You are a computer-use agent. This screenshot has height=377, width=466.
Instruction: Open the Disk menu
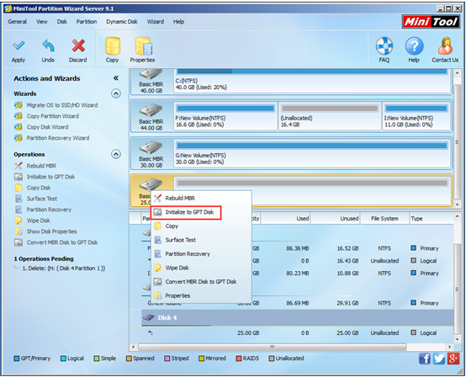pyautogui.click(x=61, y=22)
